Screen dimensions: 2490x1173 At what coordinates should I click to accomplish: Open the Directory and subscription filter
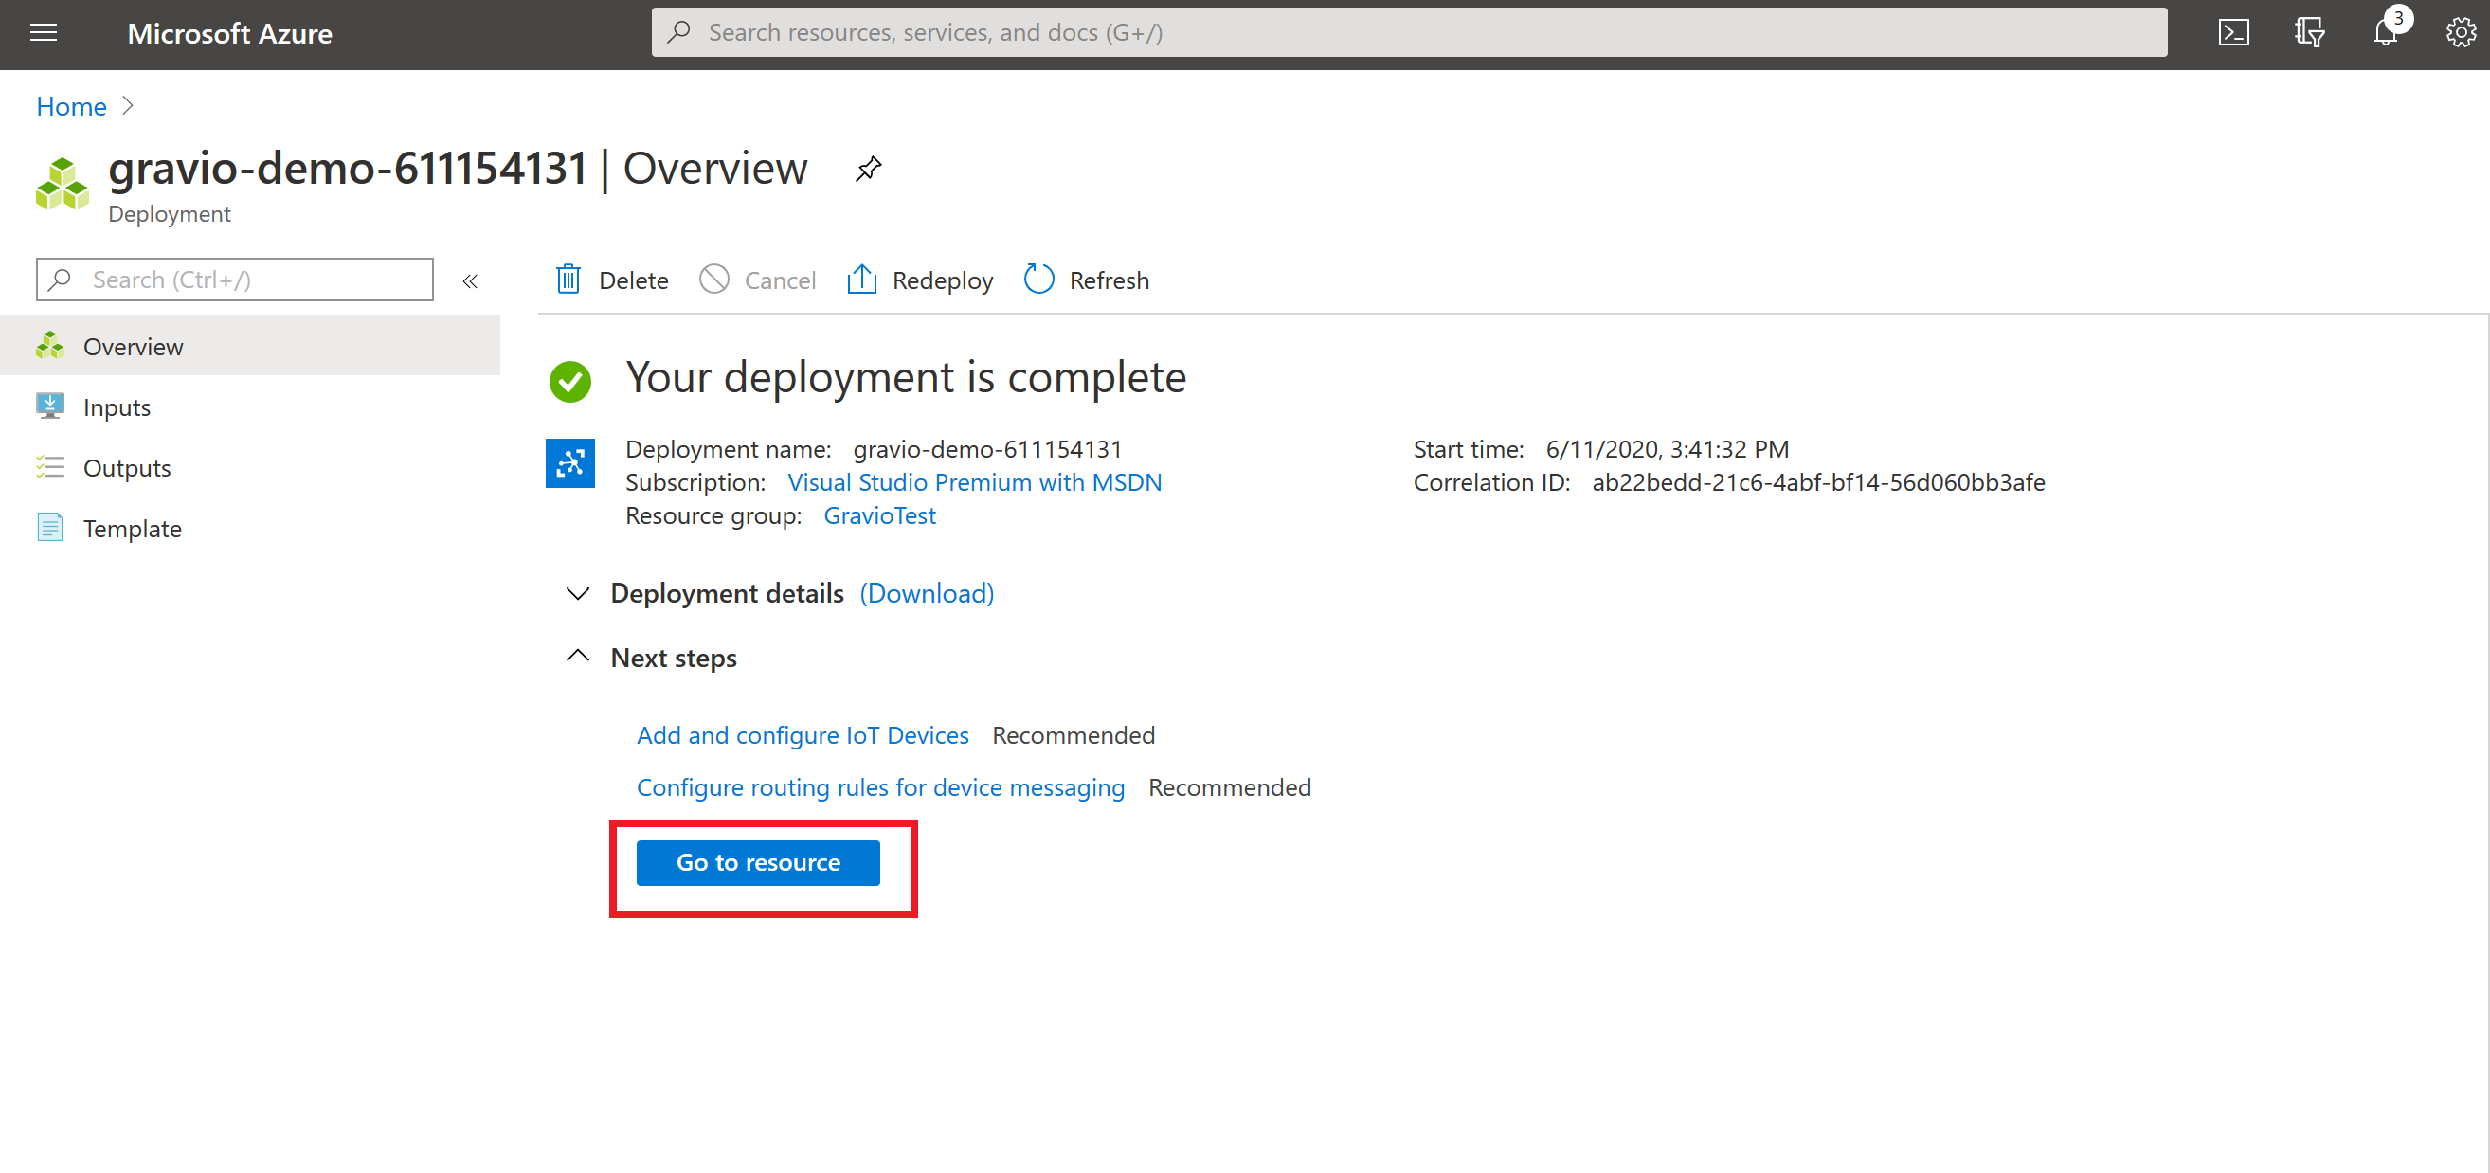click(2310, 32)
